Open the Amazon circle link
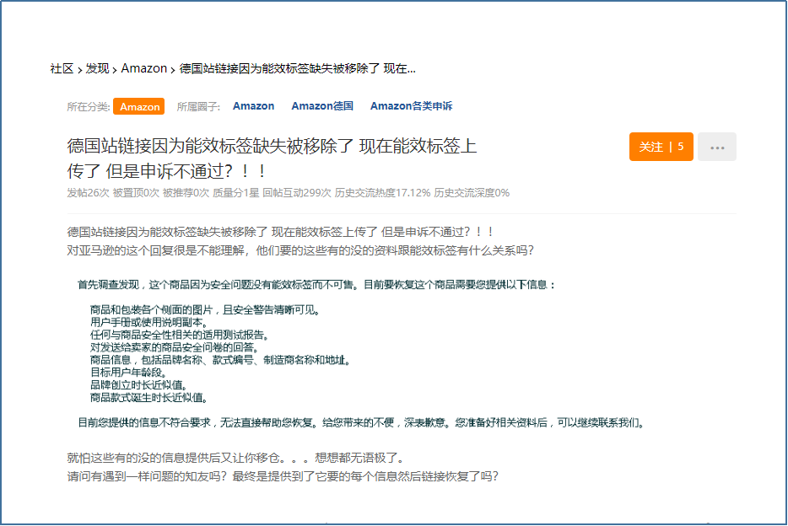The height and width of the screenshot is (526, 788). pos(253,106)
